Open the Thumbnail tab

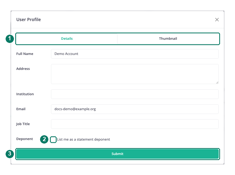[x=168, y=39]
